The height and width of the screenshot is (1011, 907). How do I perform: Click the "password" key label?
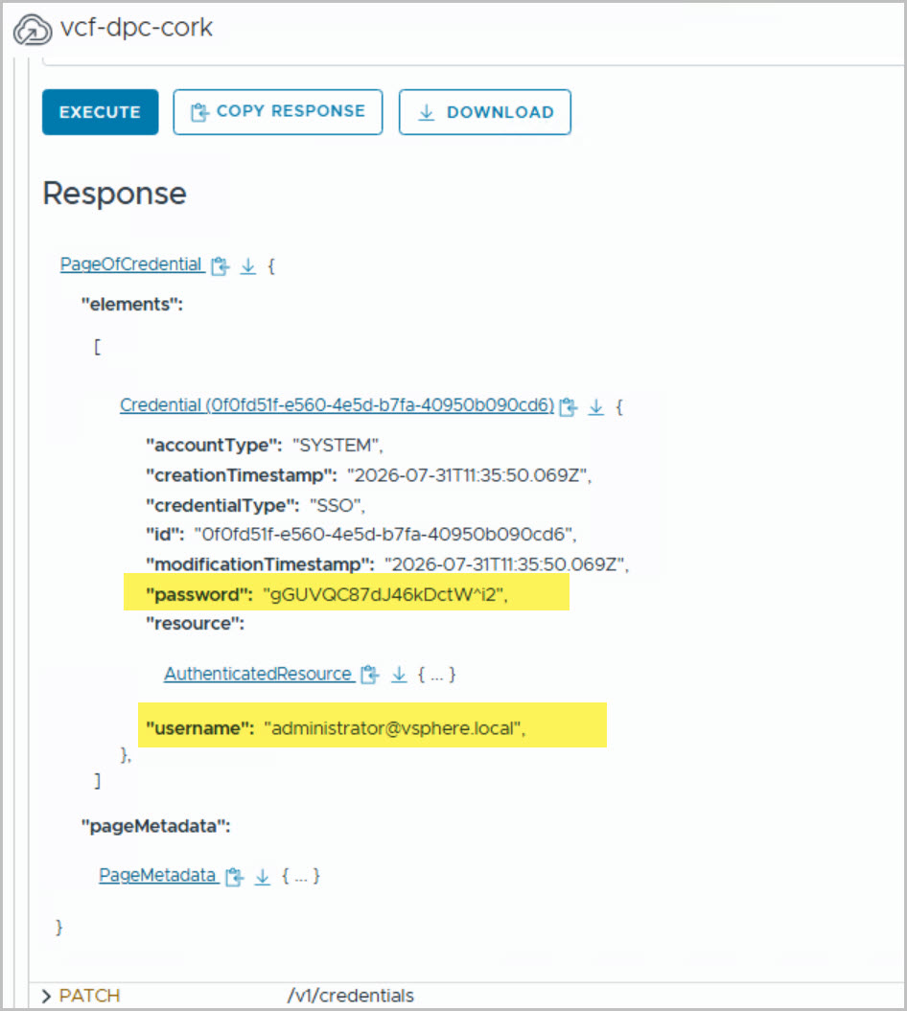tap(199, 594)
